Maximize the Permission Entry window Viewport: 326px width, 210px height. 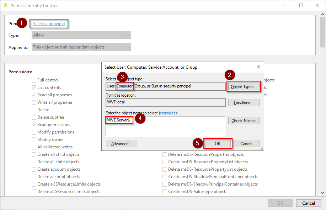301,6
